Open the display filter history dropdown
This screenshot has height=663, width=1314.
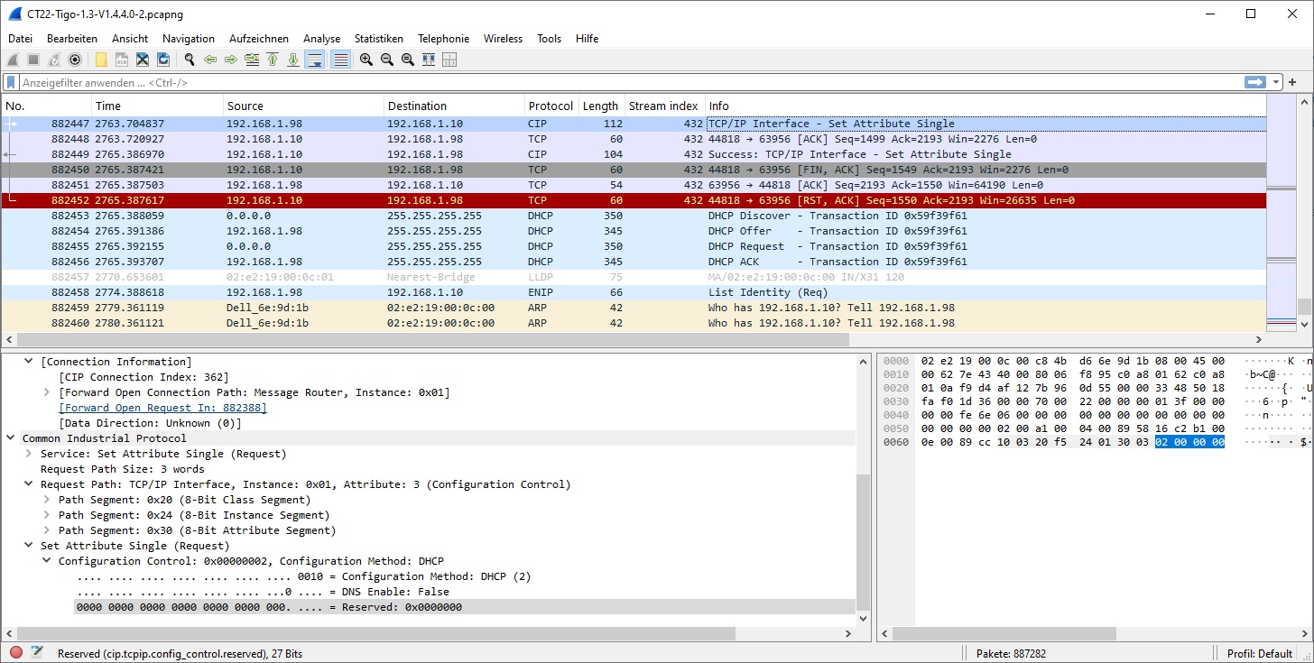pyautogui.click(x=1276, y=82)
